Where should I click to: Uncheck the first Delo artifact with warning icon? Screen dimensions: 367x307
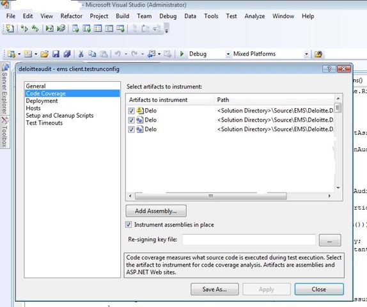point(131,111)
